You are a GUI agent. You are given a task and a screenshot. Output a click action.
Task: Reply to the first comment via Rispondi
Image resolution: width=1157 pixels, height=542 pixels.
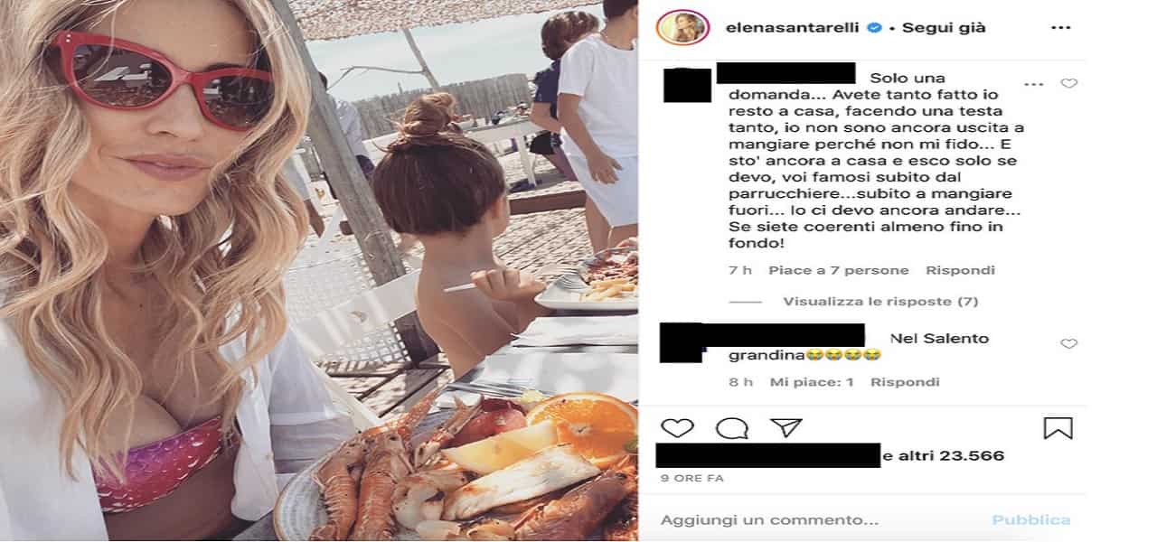pos(960,270)
